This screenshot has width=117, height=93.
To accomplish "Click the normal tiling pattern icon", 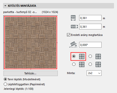I will pos(82,56).
